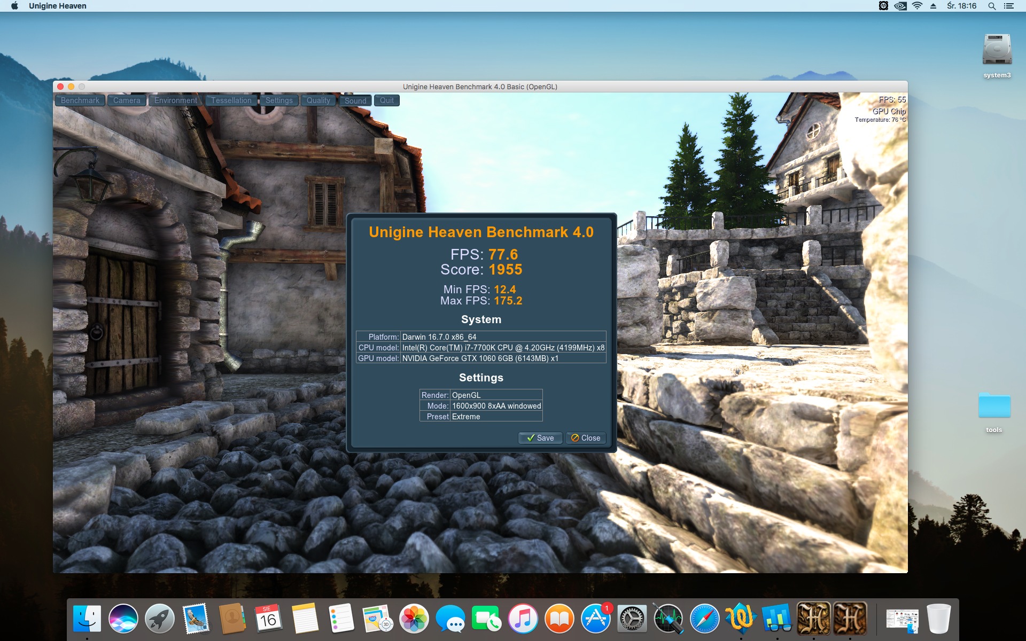This screenshot has width=1026, height=641.
Task: Open the Camera menu
Action: pyautogui.click(x=127, y=100)
